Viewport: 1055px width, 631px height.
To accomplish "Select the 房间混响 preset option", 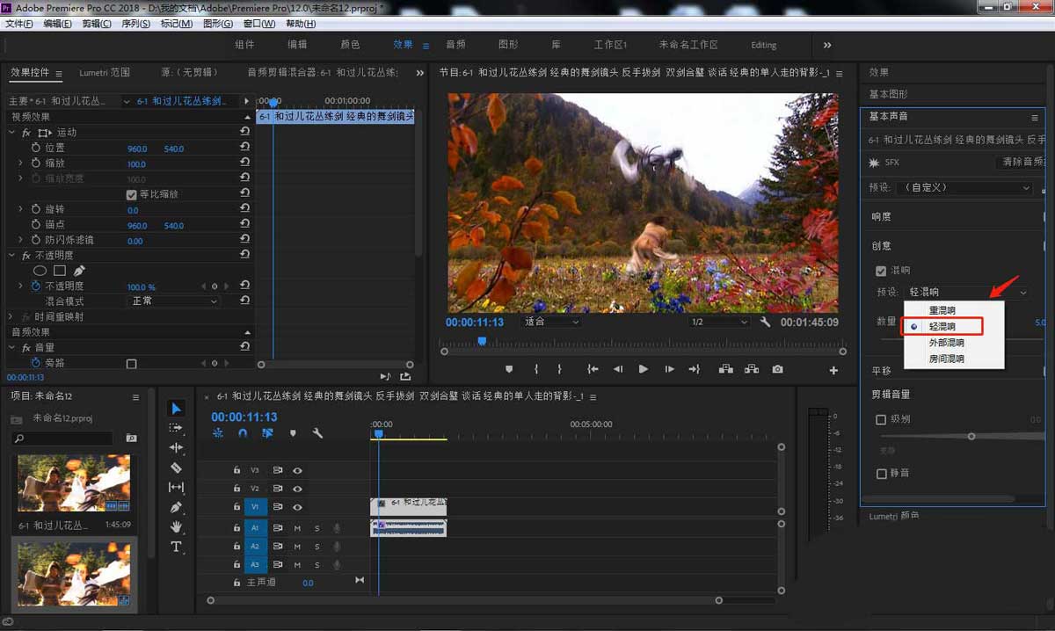I will point(946,359).
